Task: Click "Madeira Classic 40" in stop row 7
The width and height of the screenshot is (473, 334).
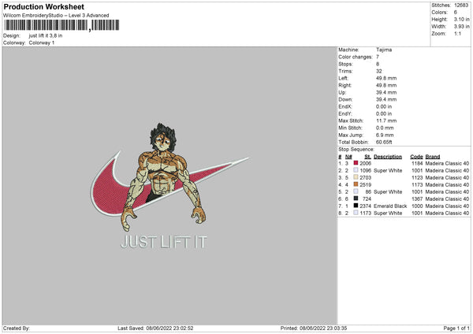Action: 447,206
